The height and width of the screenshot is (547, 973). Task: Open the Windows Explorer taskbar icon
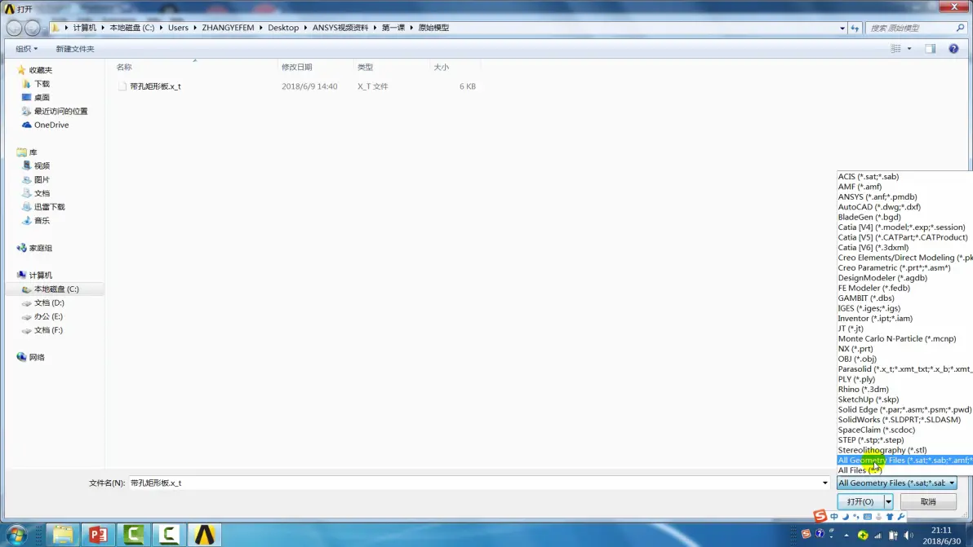click(62, 535)
